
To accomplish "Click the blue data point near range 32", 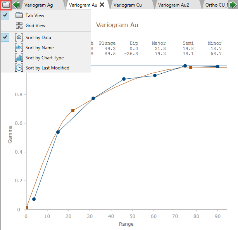I will 93,98.
